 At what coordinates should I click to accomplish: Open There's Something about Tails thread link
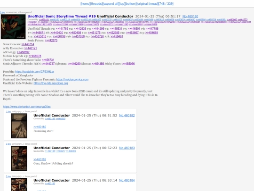48,60
